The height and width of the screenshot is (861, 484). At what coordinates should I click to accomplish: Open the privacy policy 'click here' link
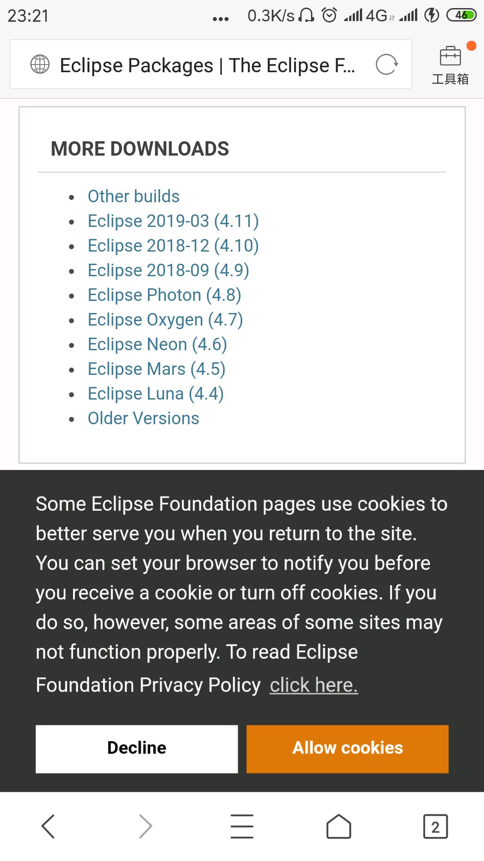(314, 685)
